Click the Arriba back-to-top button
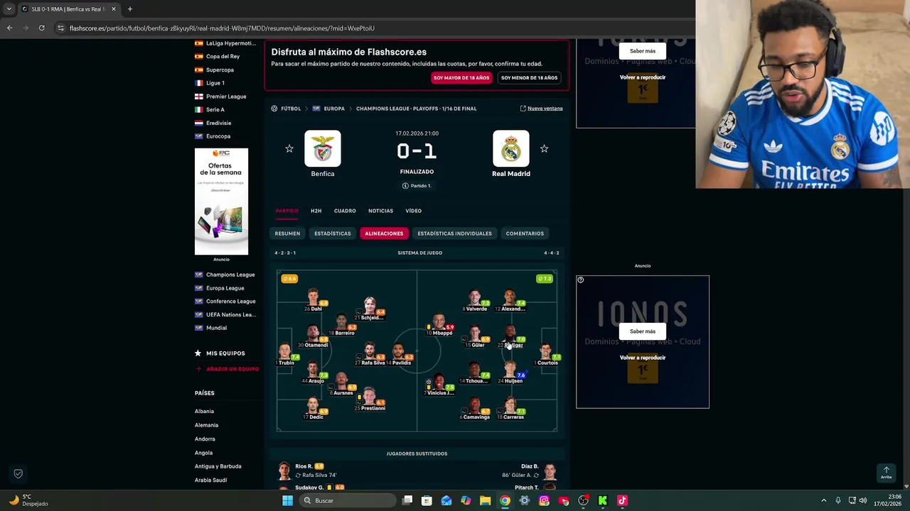The image size is (910, 511). click(886, 472)
